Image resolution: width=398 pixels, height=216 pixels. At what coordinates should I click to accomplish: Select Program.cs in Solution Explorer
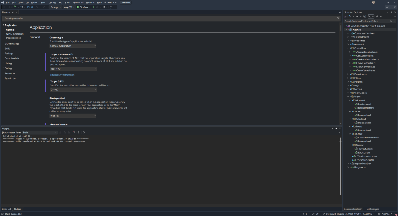click(x=360, y=168)
